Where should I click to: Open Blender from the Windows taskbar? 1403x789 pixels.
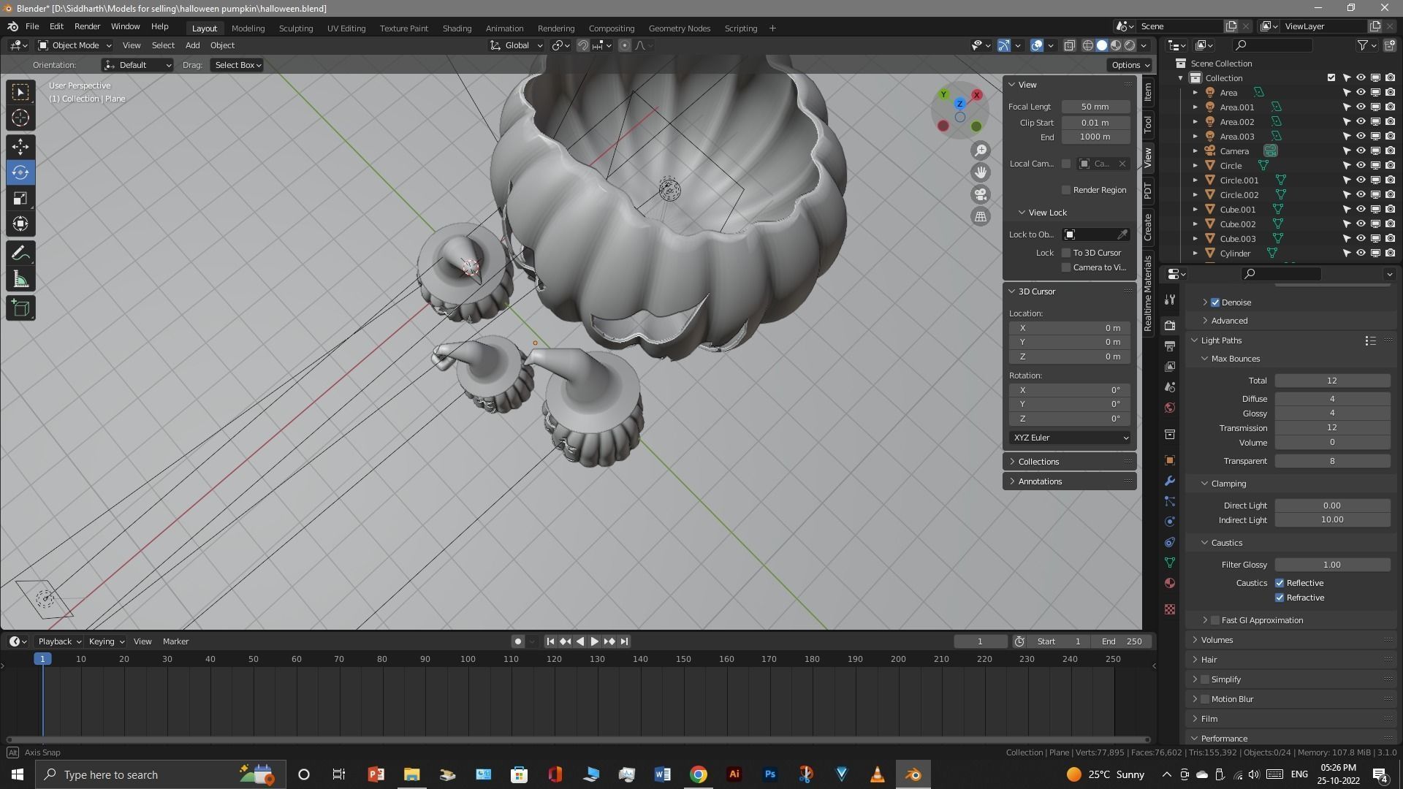(913, 774)
